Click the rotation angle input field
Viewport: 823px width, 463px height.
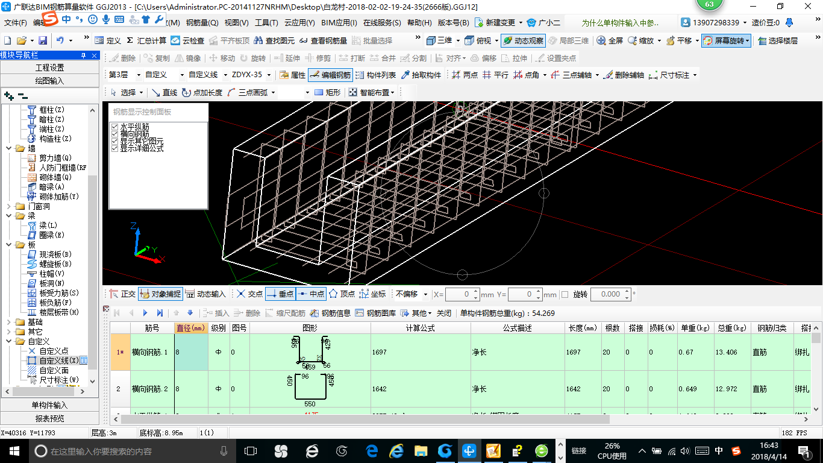610,294
